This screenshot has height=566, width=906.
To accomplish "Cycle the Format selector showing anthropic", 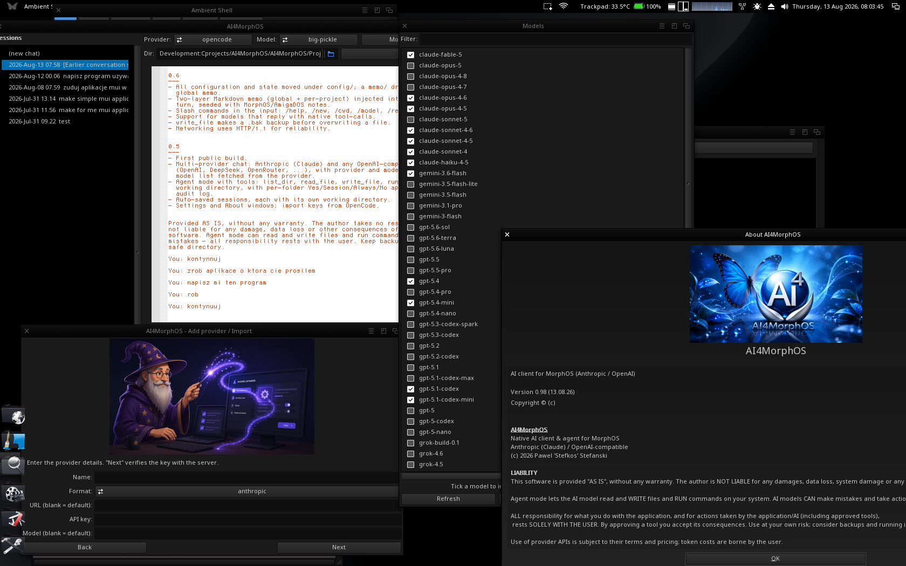I will (248, 491).
